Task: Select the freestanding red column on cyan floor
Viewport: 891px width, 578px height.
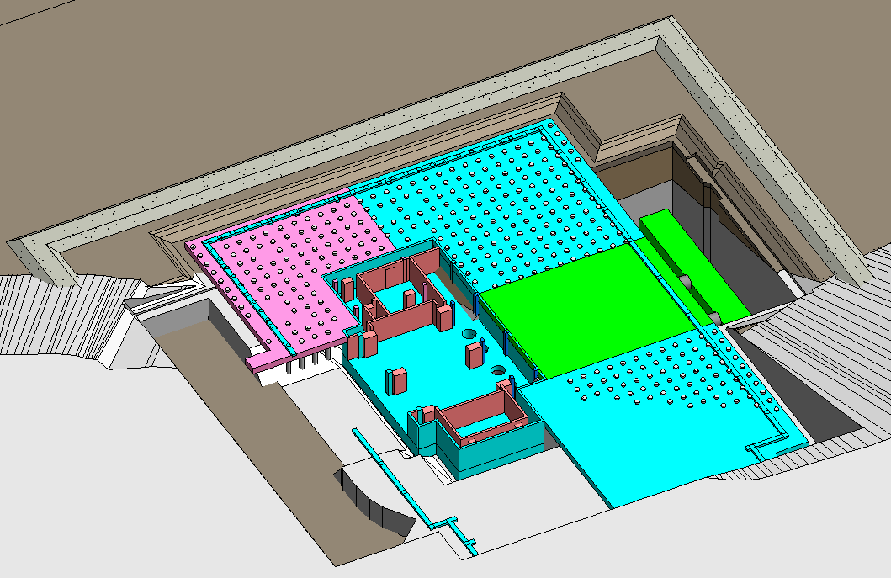Action: (x=397, y=380)
